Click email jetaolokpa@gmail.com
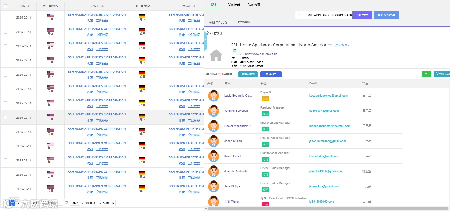Screen dimensions: 450x211 (x=324, y=186)
